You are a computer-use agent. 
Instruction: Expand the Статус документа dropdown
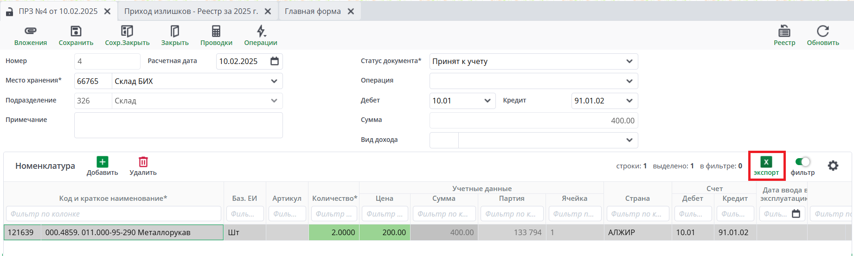coord(629,61)
